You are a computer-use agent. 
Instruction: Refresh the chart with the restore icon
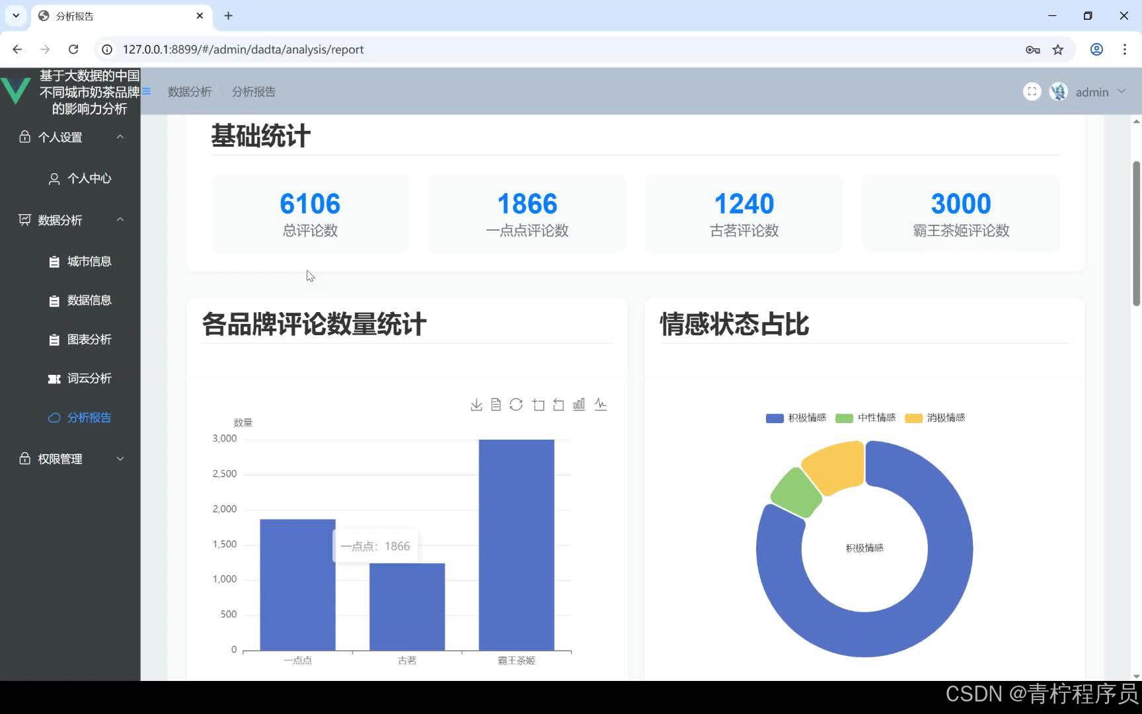click(x=516, y=404)
